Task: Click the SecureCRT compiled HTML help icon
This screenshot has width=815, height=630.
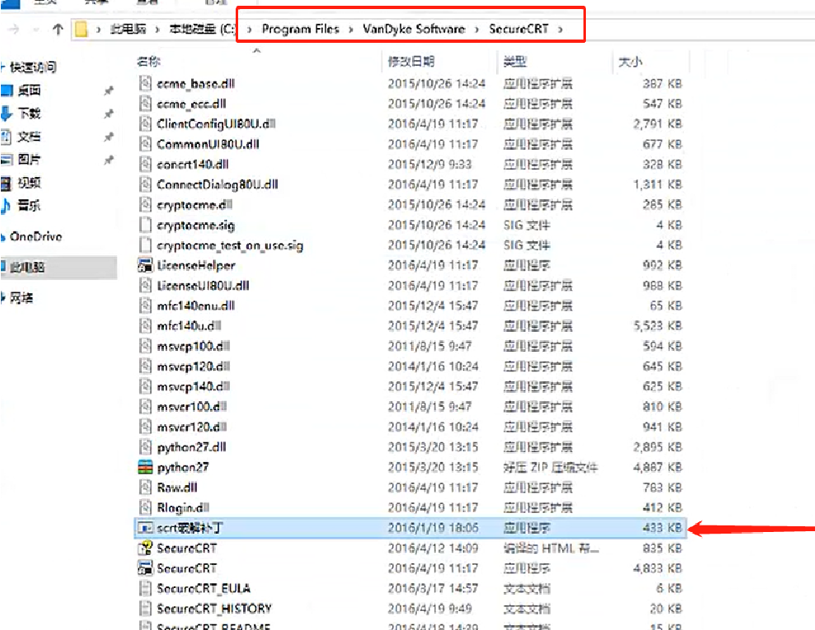Action: (x=145, y=548)
